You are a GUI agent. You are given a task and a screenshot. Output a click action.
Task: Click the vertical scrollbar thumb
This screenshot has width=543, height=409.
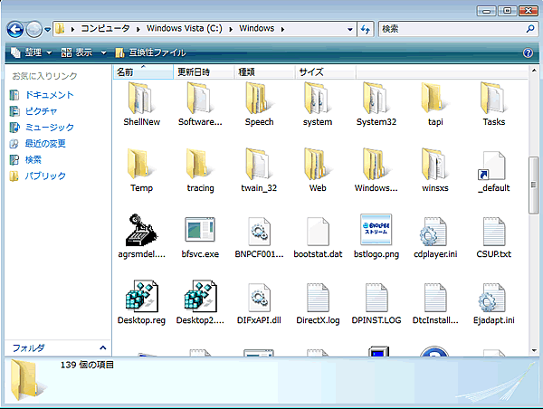tap(534, 185)
